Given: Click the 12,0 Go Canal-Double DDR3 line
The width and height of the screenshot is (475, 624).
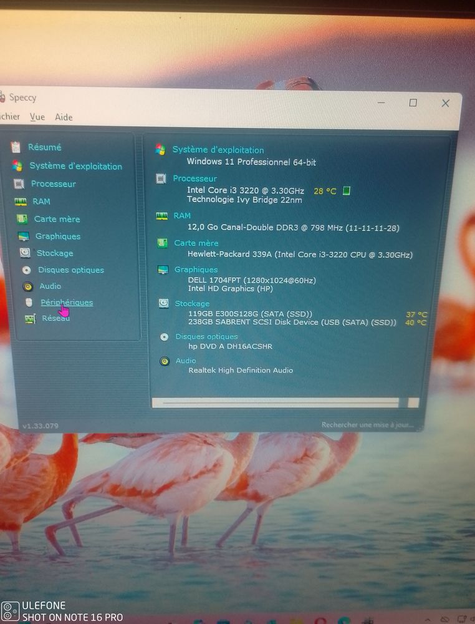Looking at the screenshot, I should 294,228.
